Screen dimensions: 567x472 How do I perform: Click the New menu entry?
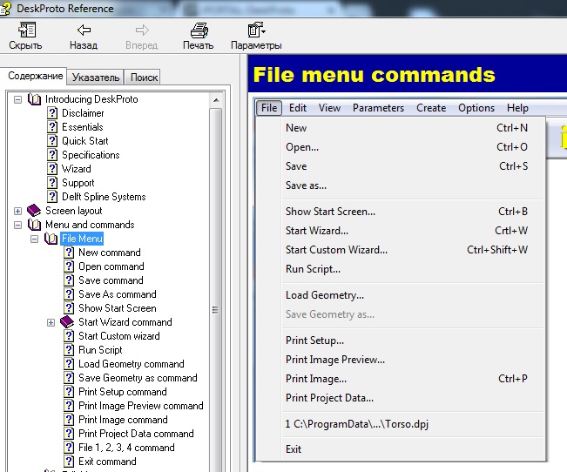(407, 128)
